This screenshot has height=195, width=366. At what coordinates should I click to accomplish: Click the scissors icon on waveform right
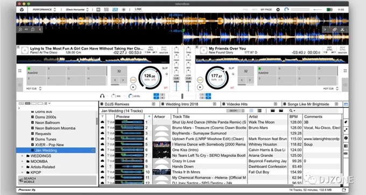tap(342, 30)
